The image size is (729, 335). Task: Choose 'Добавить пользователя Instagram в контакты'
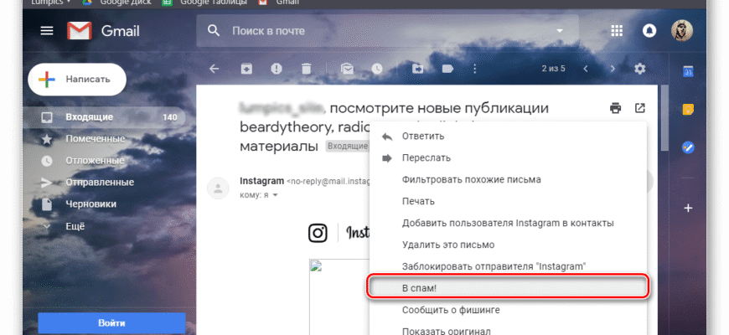point(508,223)
